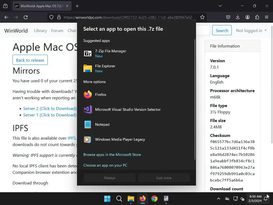Viewport: 273px width, 205px height.
Task: Open the IPFS hyperlink in paragraph
Action: pos(71,138)
